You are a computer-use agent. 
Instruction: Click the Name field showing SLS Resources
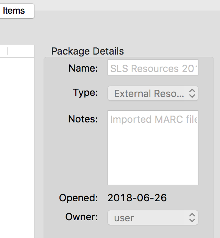[153, 67]
